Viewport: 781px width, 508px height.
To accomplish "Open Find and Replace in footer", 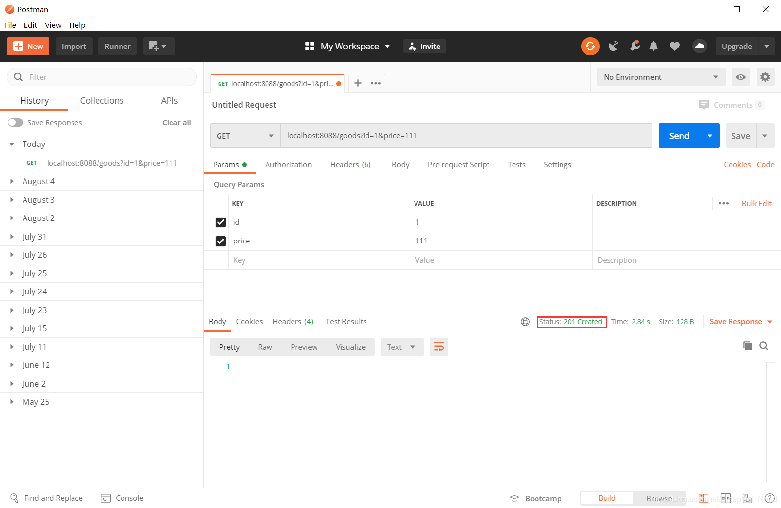I will (47, 498).
